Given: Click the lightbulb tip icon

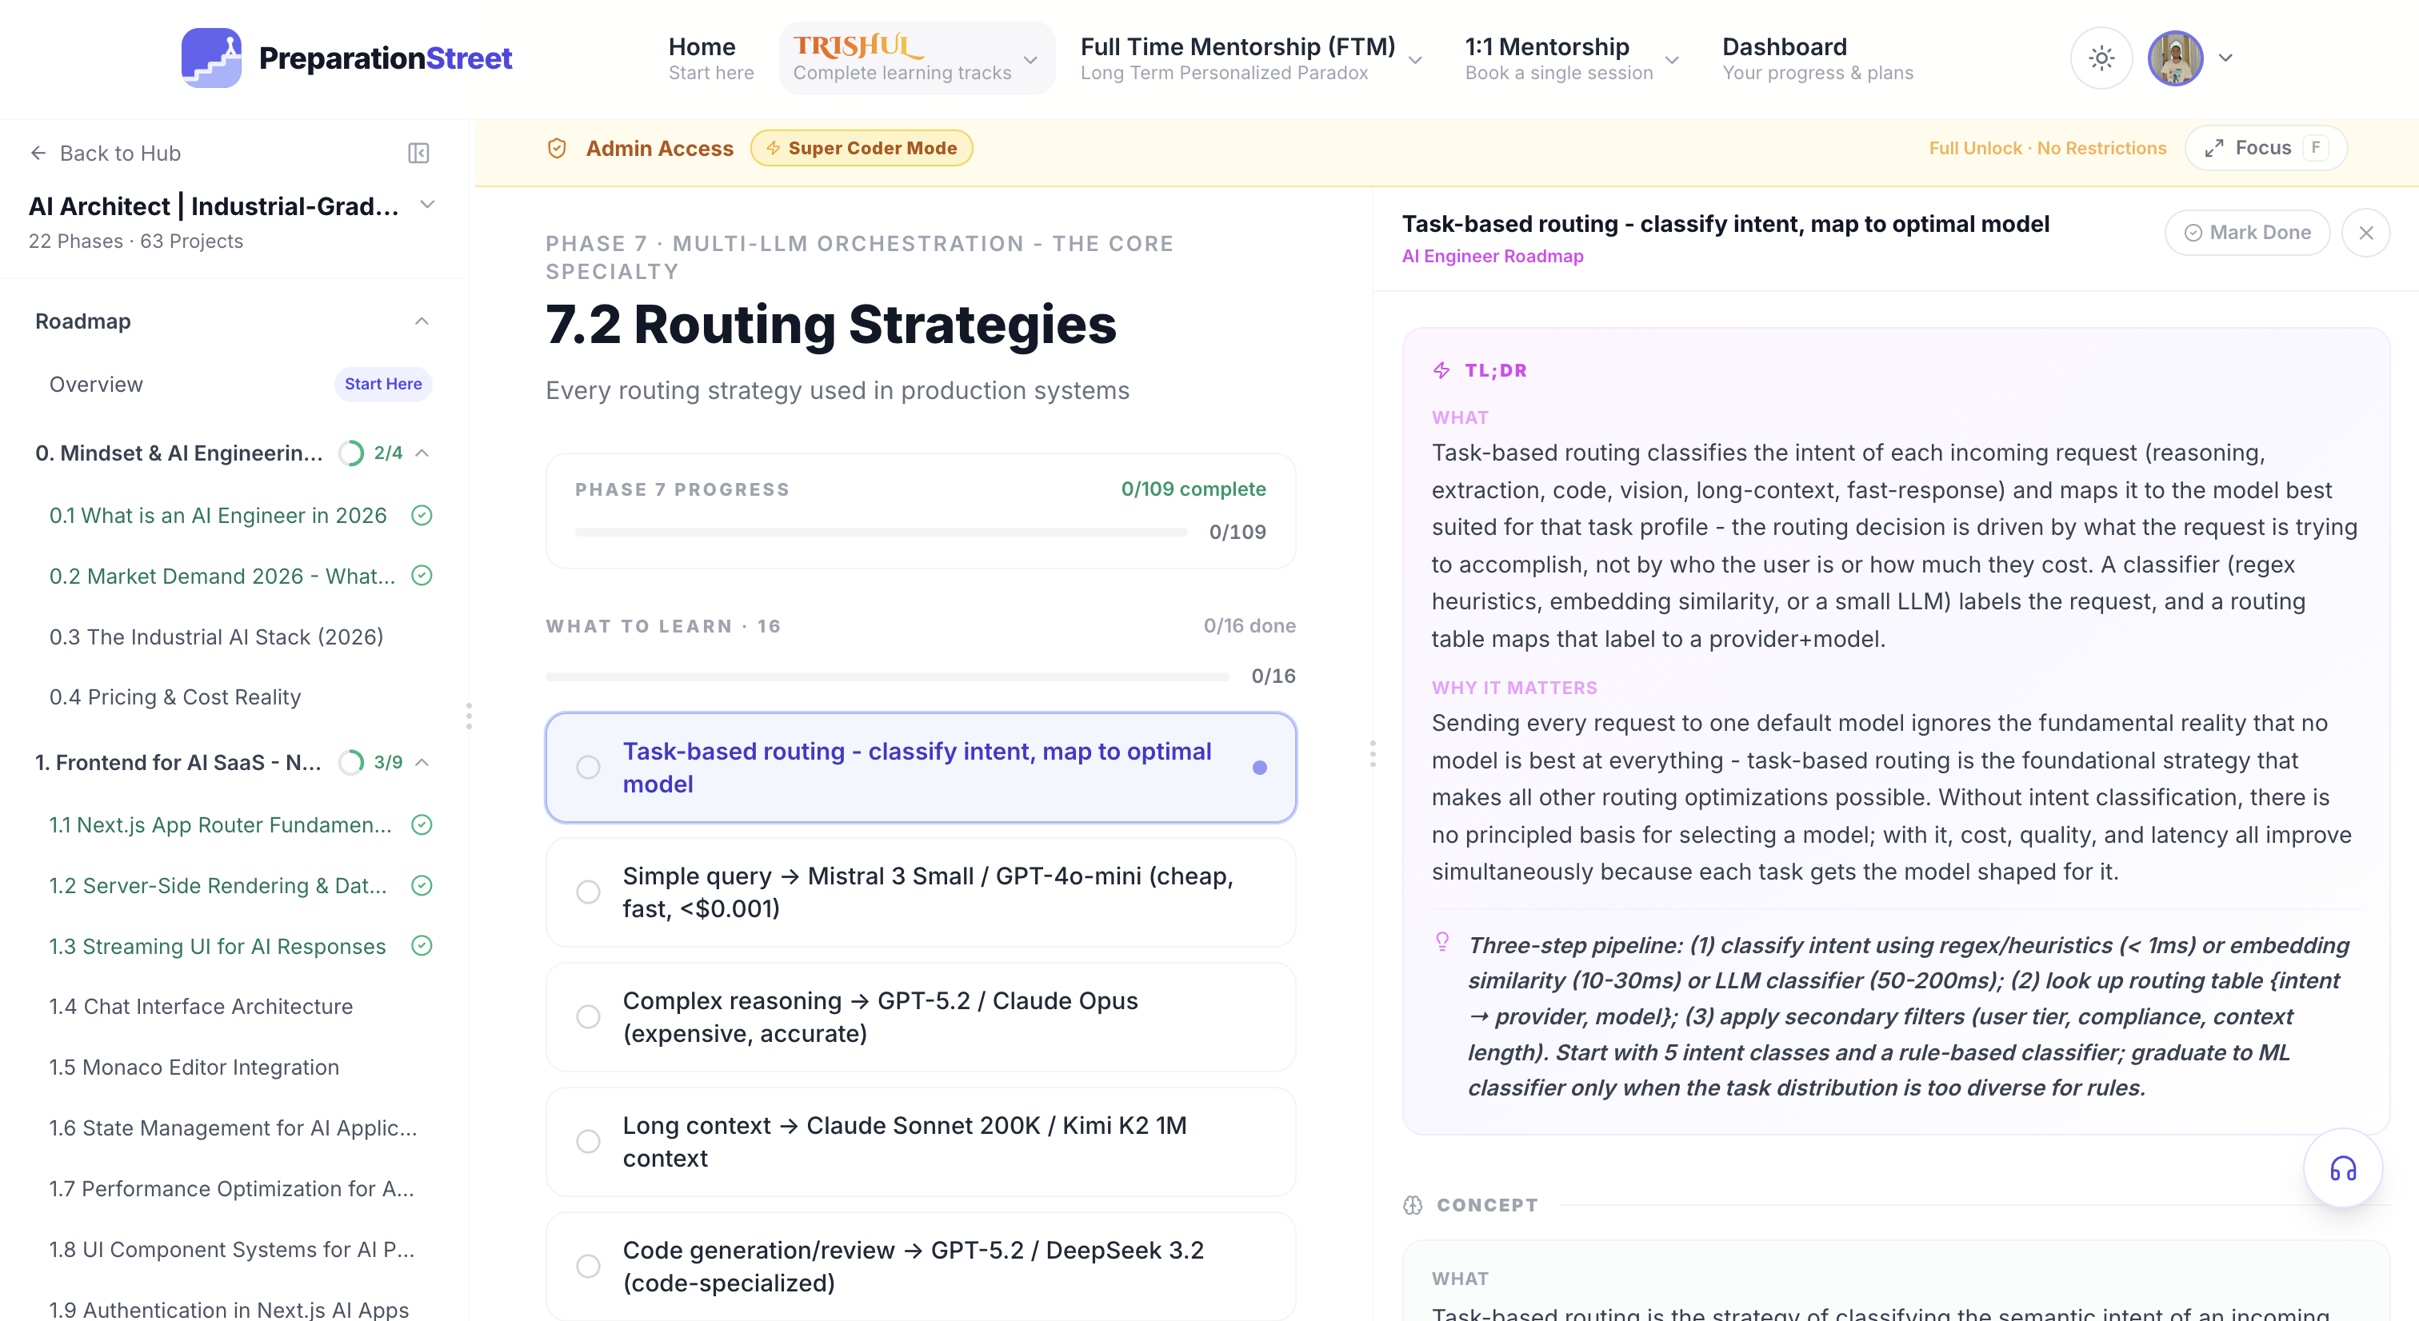Looking at the screenshot, I should click(1442, 940).
